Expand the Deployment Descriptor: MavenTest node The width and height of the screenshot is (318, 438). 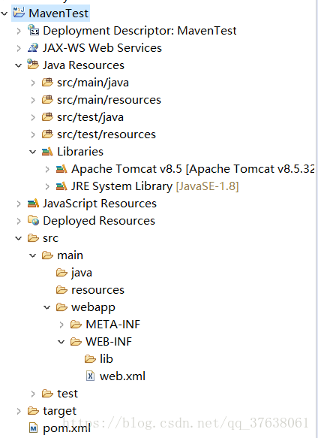click(x=19, y=31)
